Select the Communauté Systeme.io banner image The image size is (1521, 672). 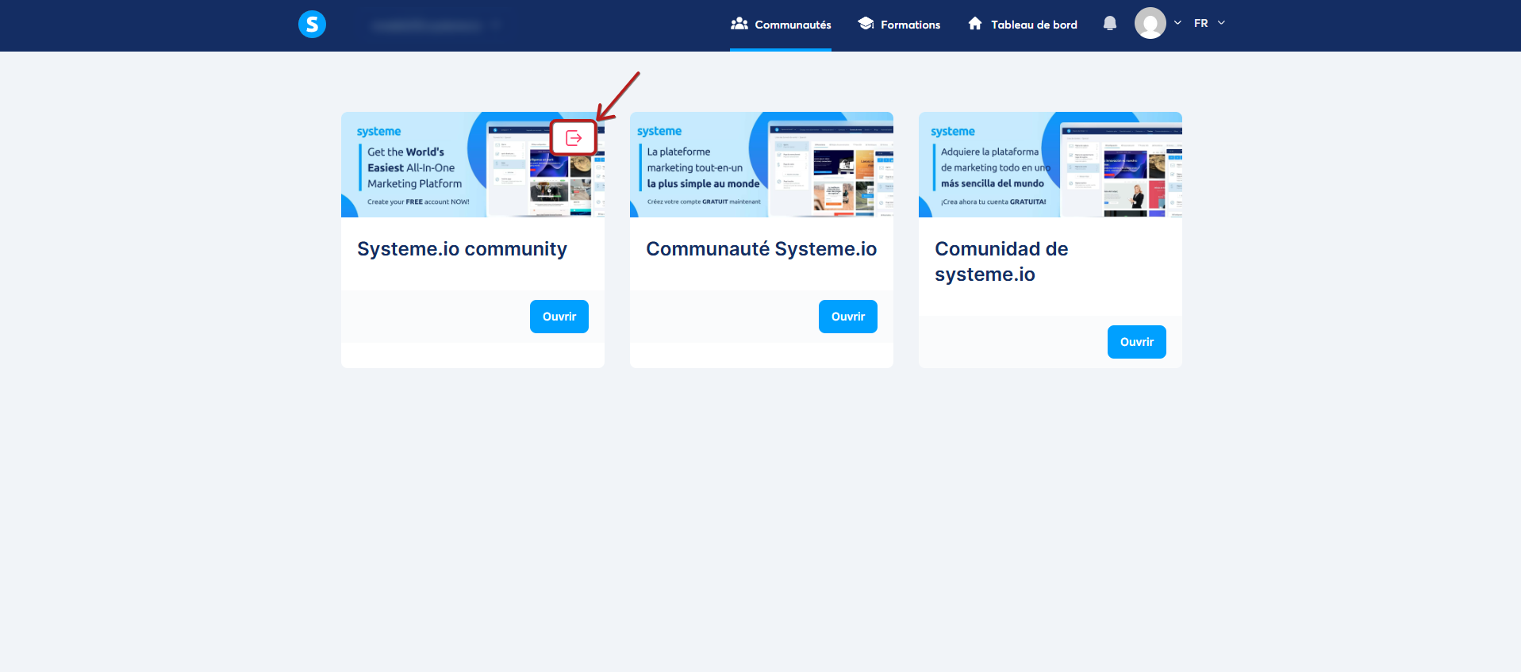762,165
